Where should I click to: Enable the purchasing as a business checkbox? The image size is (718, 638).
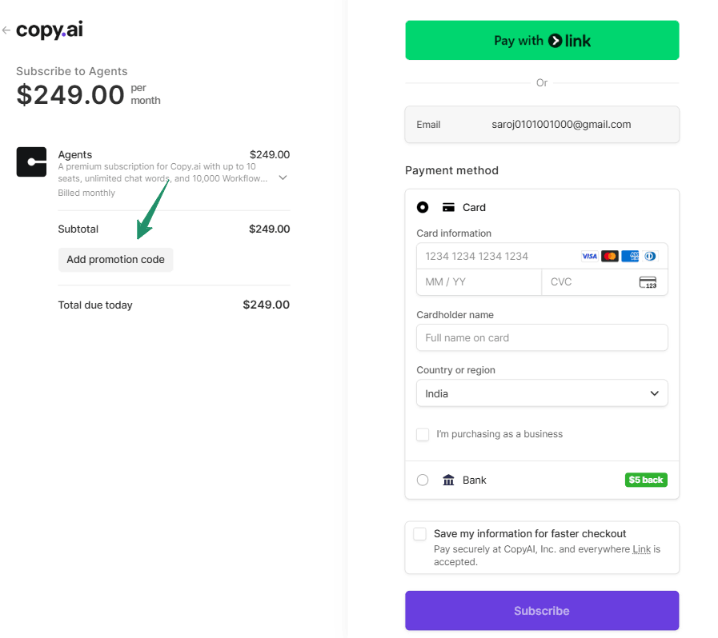coord(423,434)
